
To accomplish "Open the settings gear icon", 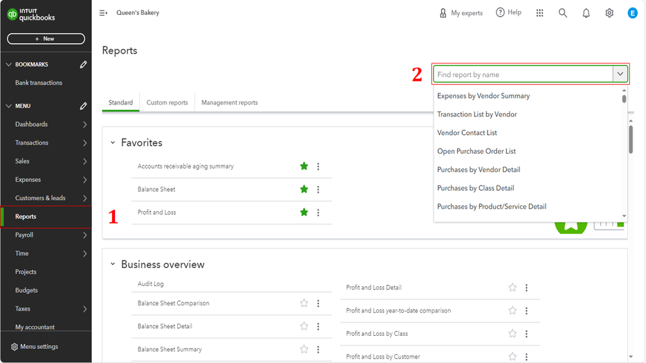I will (x=609, y=13).
